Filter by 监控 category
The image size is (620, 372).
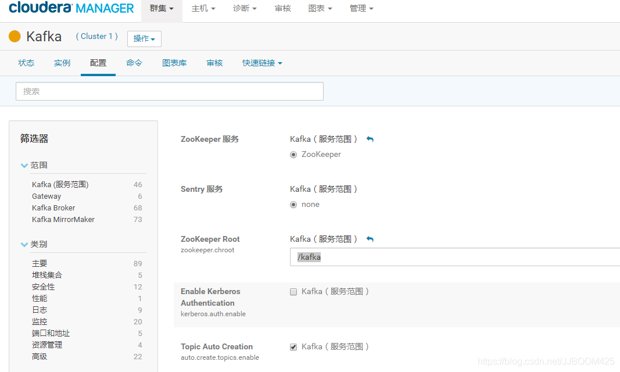coord(40,322)
